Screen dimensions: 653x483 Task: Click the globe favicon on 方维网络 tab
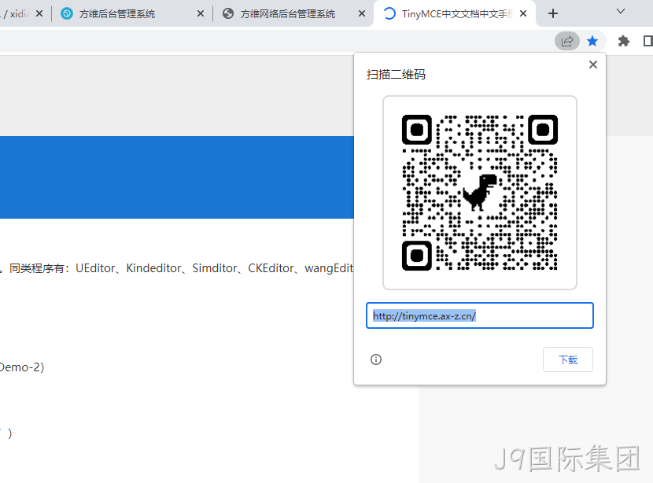coord(228,13)
